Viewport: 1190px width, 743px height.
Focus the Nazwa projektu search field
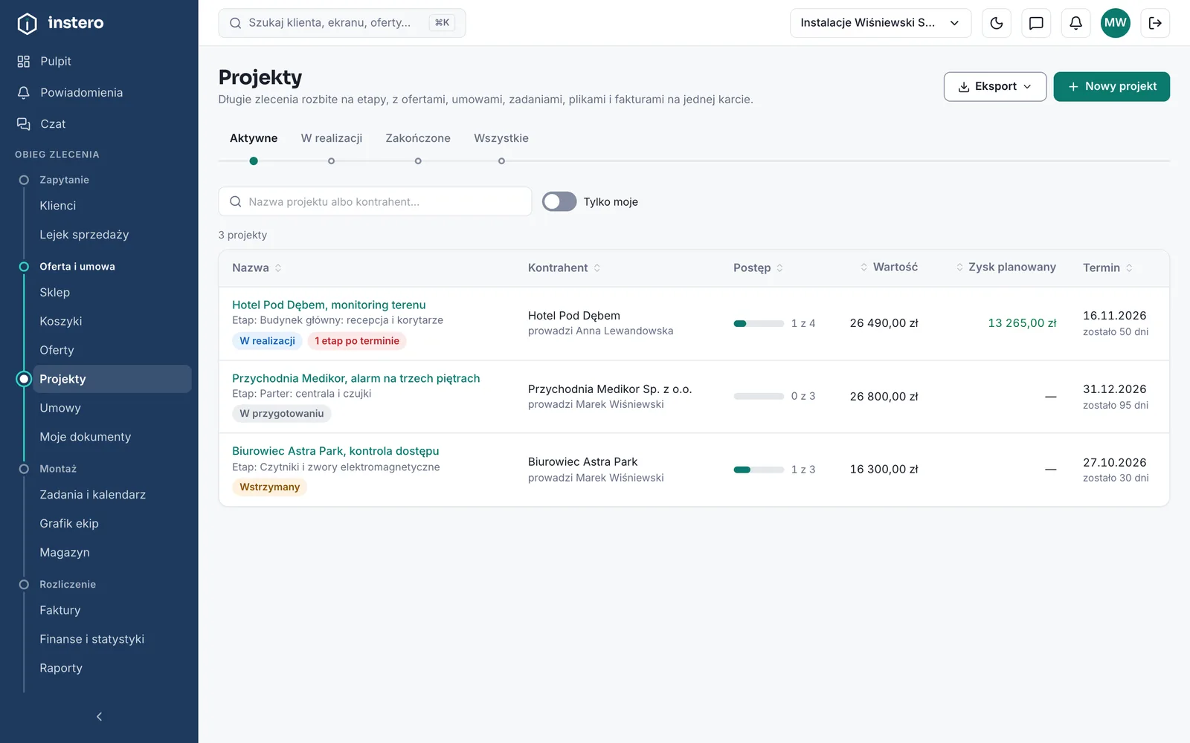coord(375,201)
